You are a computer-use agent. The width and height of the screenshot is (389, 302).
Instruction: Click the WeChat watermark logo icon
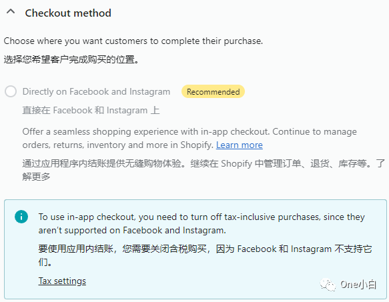(328, 285)
